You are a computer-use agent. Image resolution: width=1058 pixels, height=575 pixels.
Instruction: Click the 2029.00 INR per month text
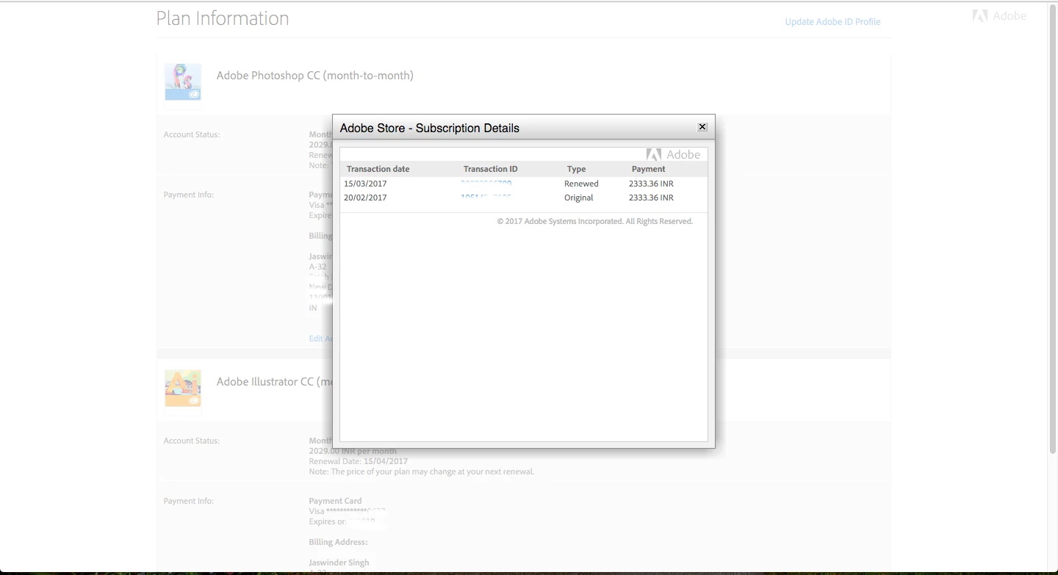click(353, 451)
